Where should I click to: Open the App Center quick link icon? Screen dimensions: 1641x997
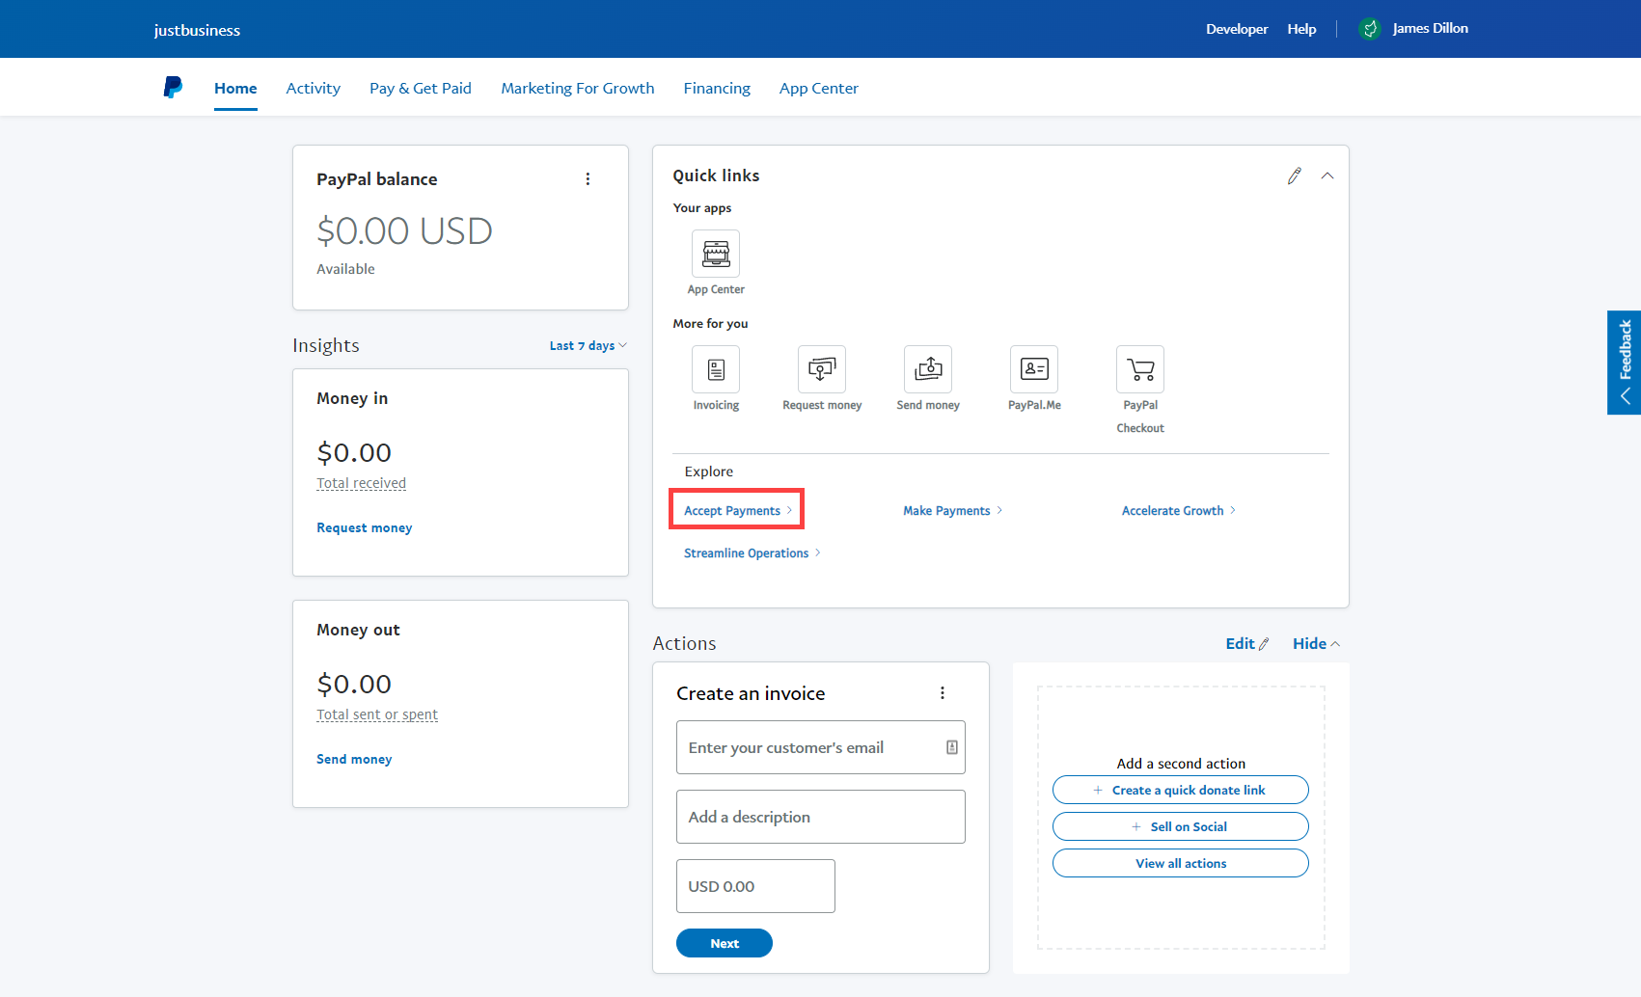[716, 254]
